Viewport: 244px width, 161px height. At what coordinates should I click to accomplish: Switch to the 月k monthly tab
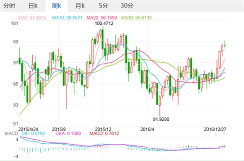80,6
